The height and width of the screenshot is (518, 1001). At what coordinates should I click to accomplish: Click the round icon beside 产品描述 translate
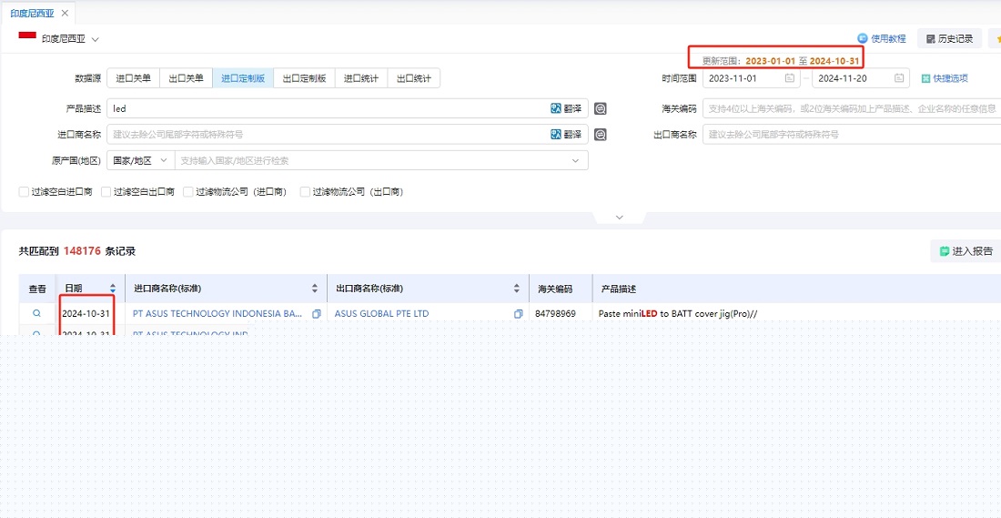[601, 108]
